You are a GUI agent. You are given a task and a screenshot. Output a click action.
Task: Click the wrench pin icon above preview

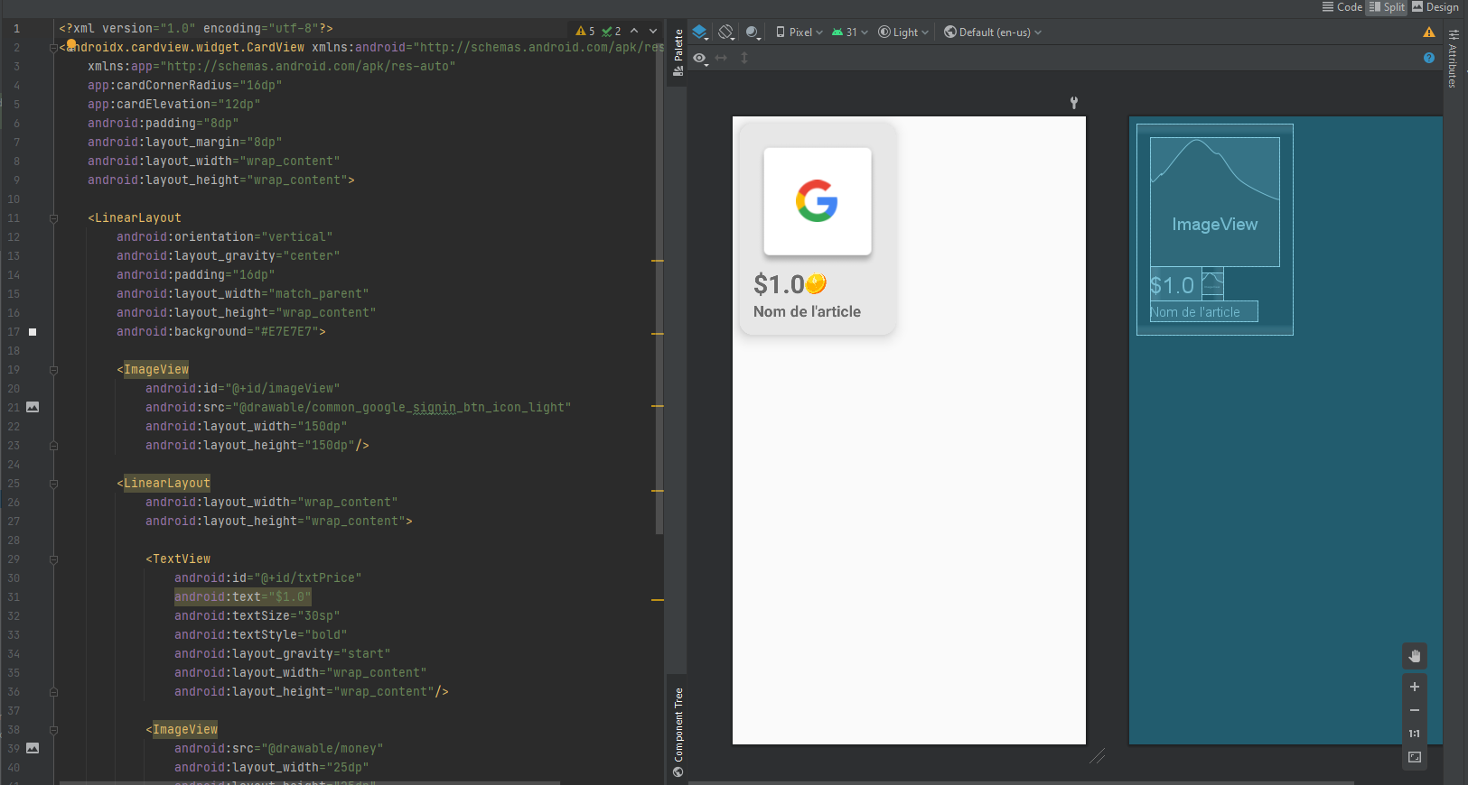tap(1074, 103)
